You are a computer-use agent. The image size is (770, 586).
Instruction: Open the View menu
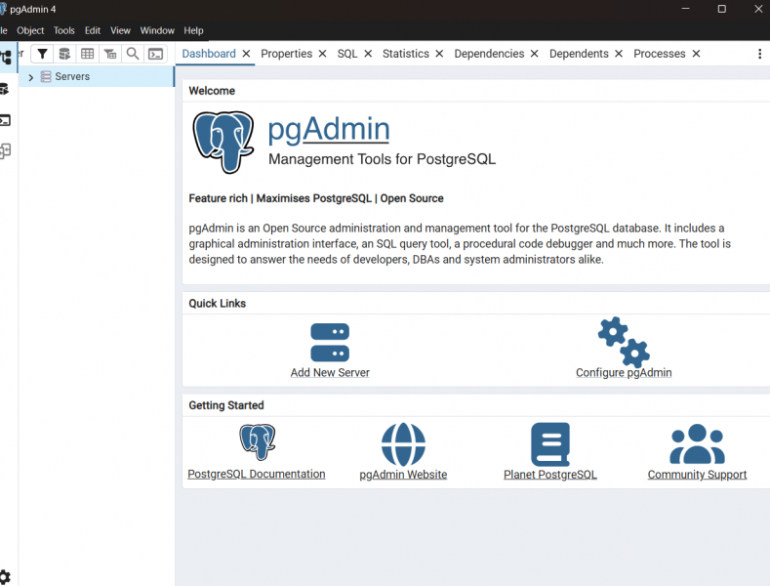120,30
